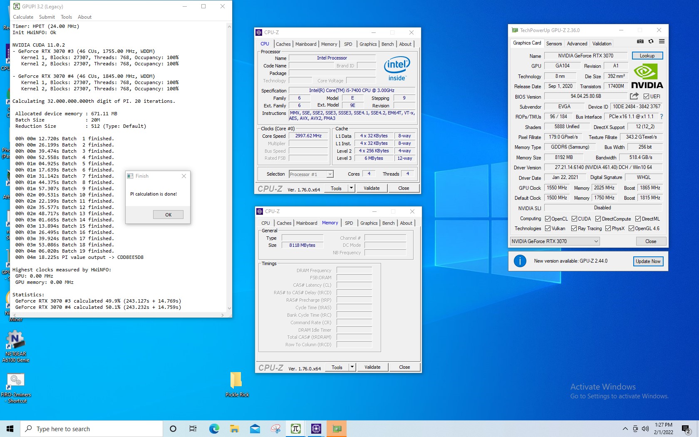Image resolution: width=699 pixels, height=437 pixels.
Task: Switch to SPD tab in lower CPU-Z
Action: 349,223
